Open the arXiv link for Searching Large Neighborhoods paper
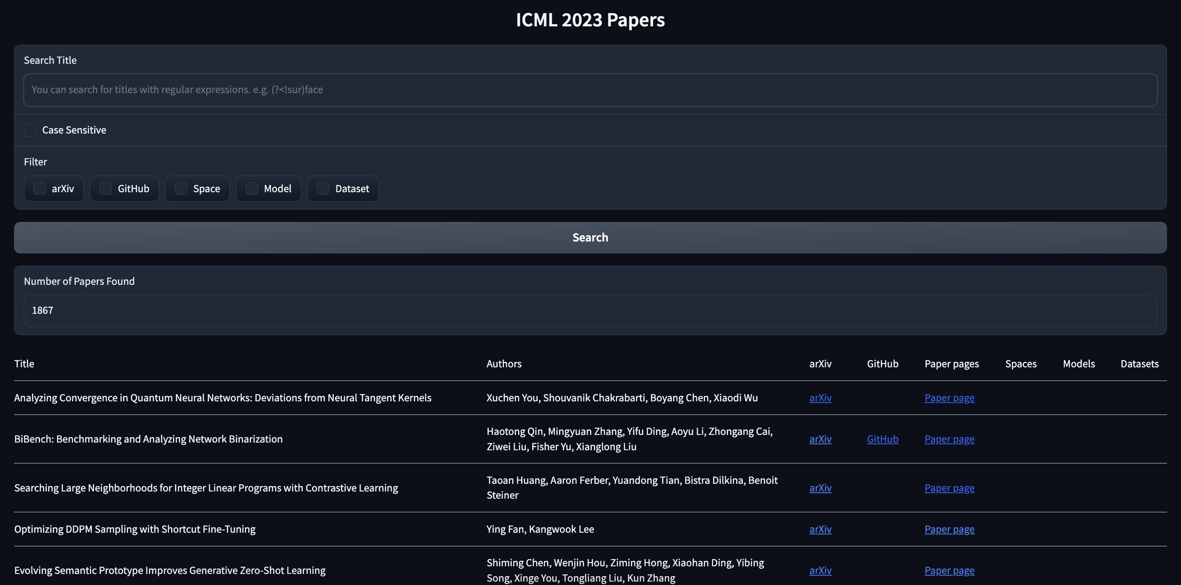This screenshot has height=585, width=1181. click(820, 488)
